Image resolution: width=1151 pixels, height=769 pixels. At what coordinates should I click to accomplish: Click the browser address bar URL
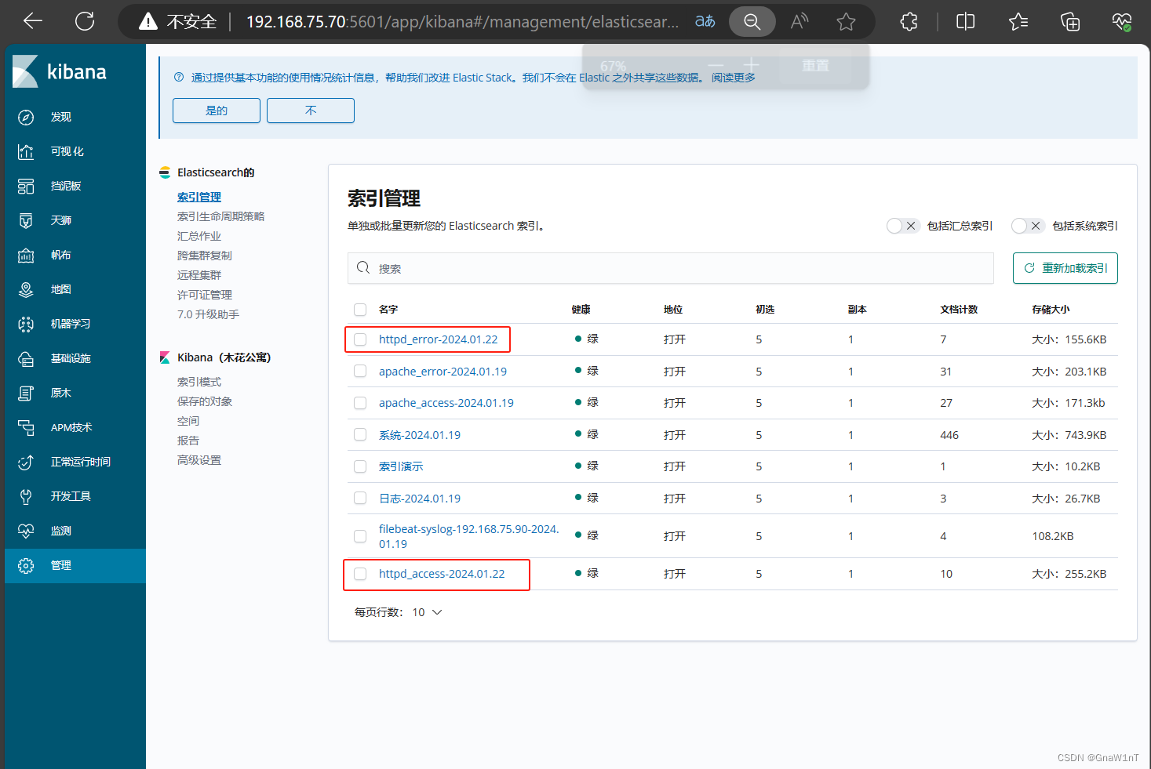coord(463,21)
